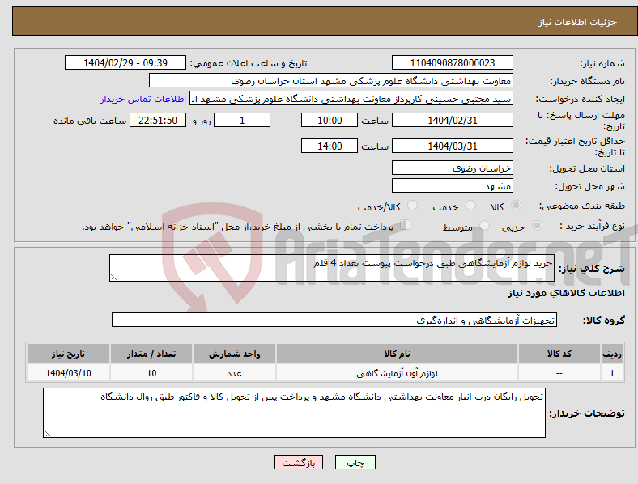Image resolution: width=638 pixels, height=484 pixels.
Task: Click the delivery city field مشهد
Action: (452, 185)
